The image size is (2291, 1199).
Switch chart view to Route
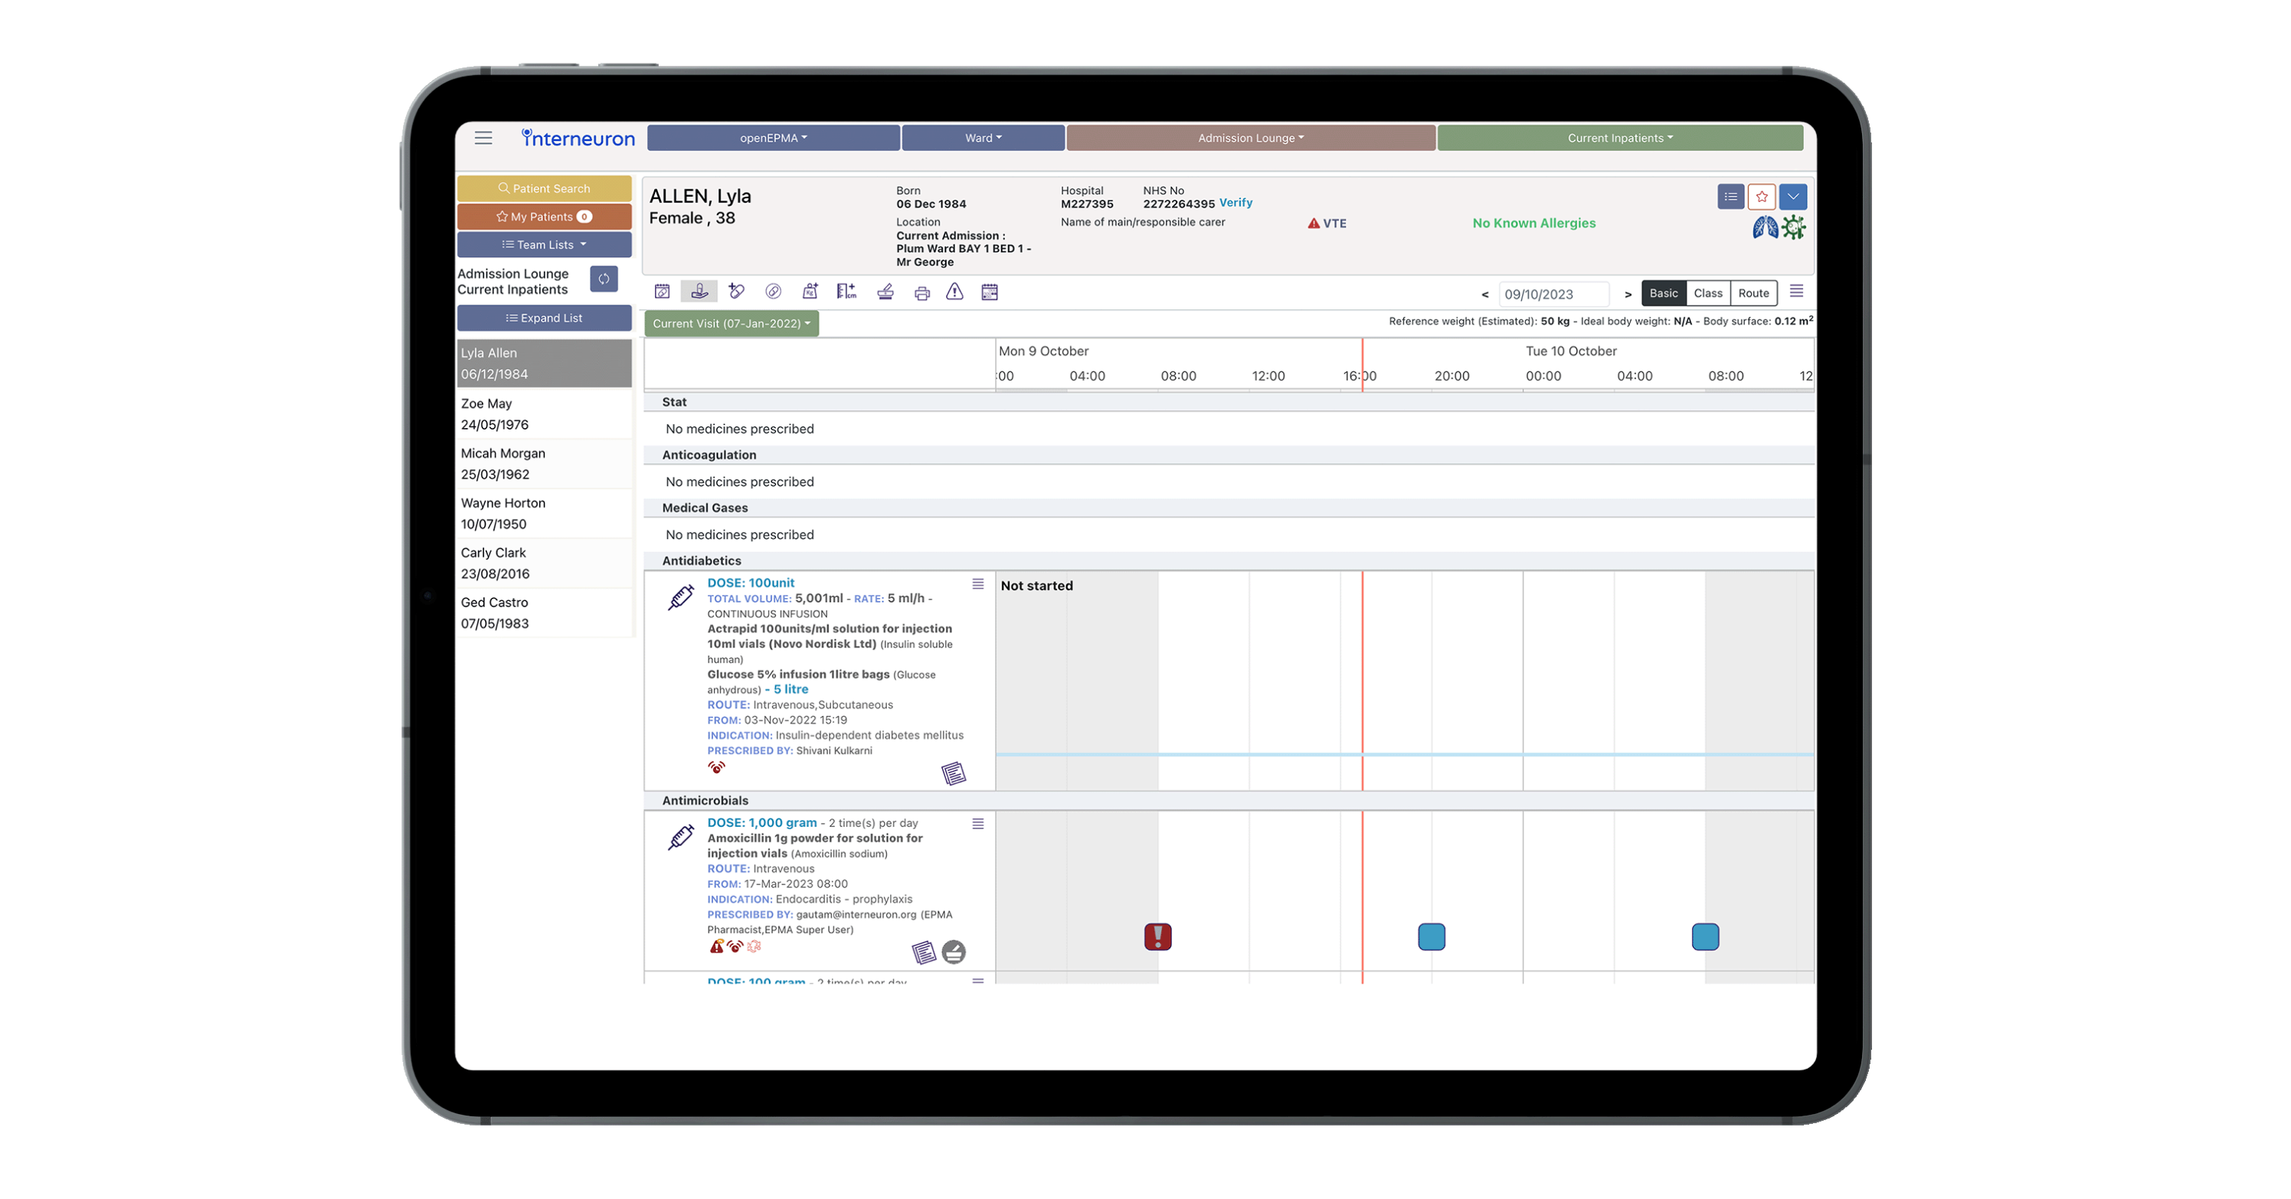(x=1753, y=293)
